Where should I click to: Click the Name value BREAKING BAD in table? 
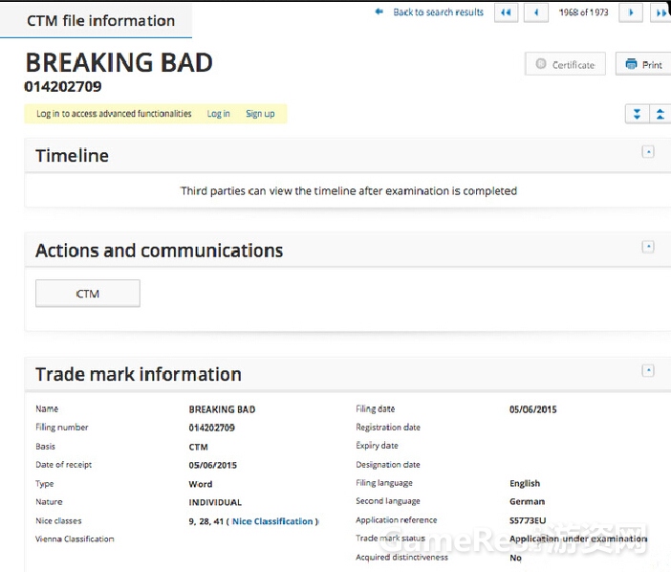[222, 409]
